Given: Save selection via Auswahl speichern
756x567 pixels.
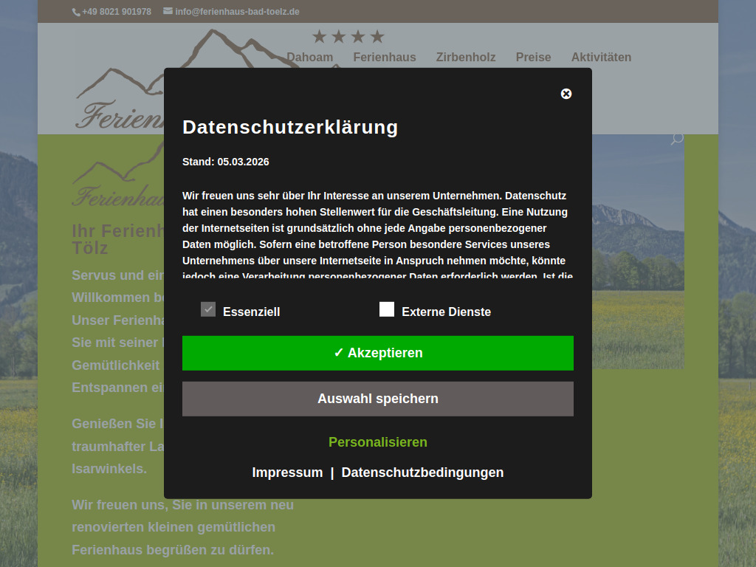Looking at the screenshot, I should [x=378, y=399].
